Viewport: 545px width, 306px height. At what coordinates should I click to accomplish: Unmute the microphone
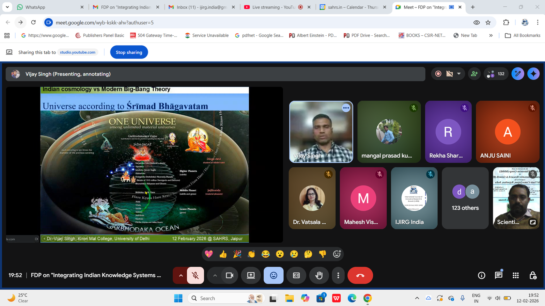[x=195, y=275]
